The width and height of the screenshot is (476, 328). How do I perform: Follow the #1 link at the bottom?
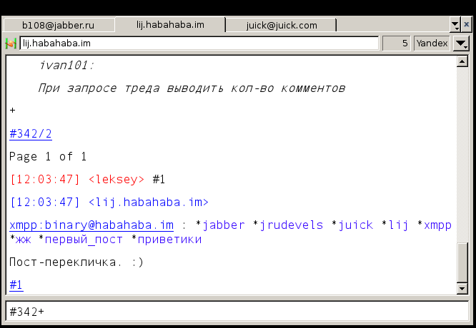(16, 285)
